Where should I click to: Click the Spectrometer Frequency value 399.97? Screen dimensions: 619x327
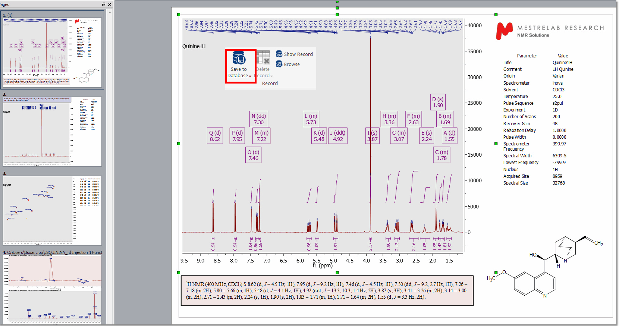[559, 144]
